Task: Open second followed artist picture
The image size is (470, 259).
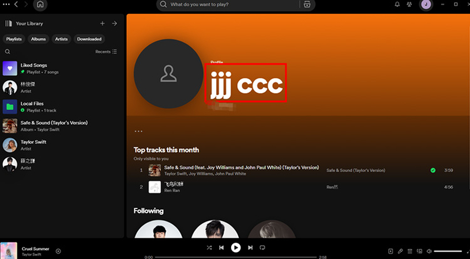Action: coord(215,229)
